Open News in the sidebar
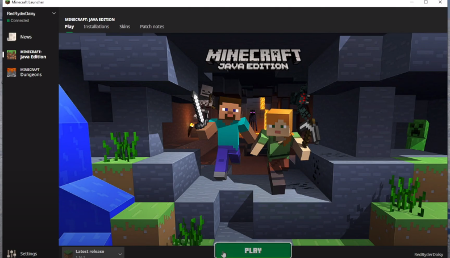Image resolution: width=450 pixels, height=258 pixels. (x=26, y=37)
